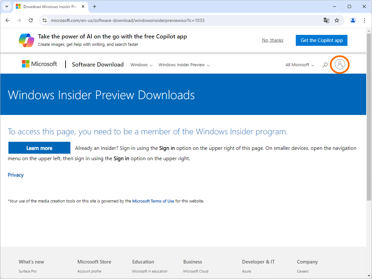Reload the current page

tap(31, 20)
